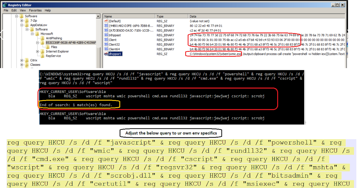
Task: Expand the Classes key
Action: pos(22,64)
